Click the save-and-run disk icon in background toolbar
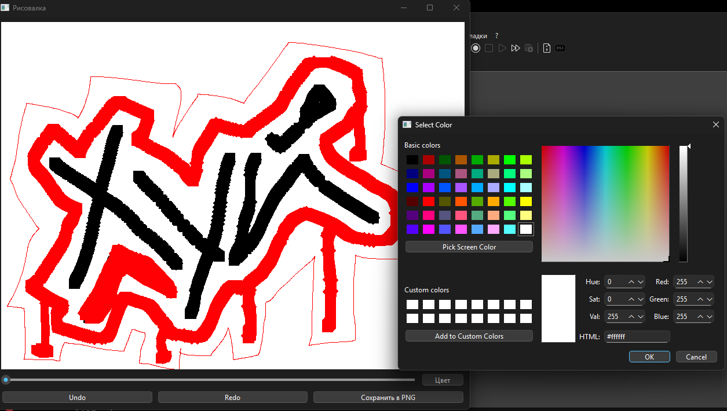Image resolution: width=727 pixels, height=411 pixels. click(x=529, y=48)
